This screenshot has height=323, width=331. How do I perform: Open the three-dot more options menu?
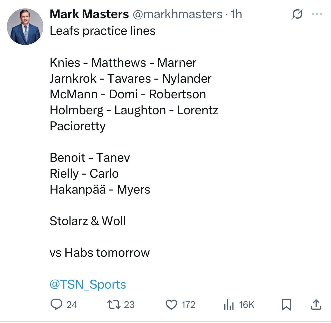coord(317,14)
